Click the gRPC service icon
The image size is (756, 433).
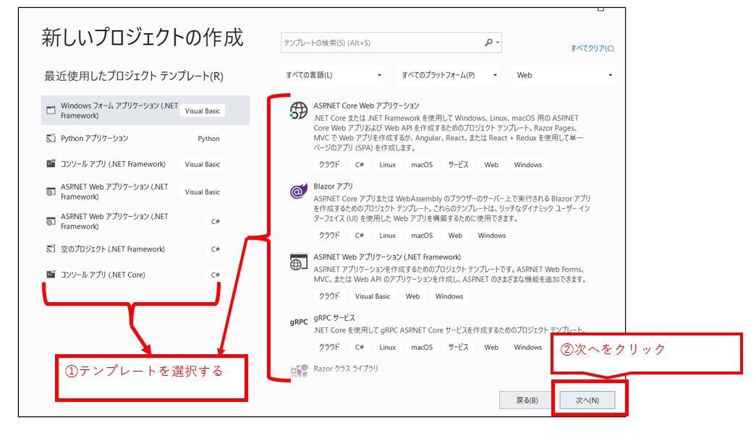pos(299,322)
